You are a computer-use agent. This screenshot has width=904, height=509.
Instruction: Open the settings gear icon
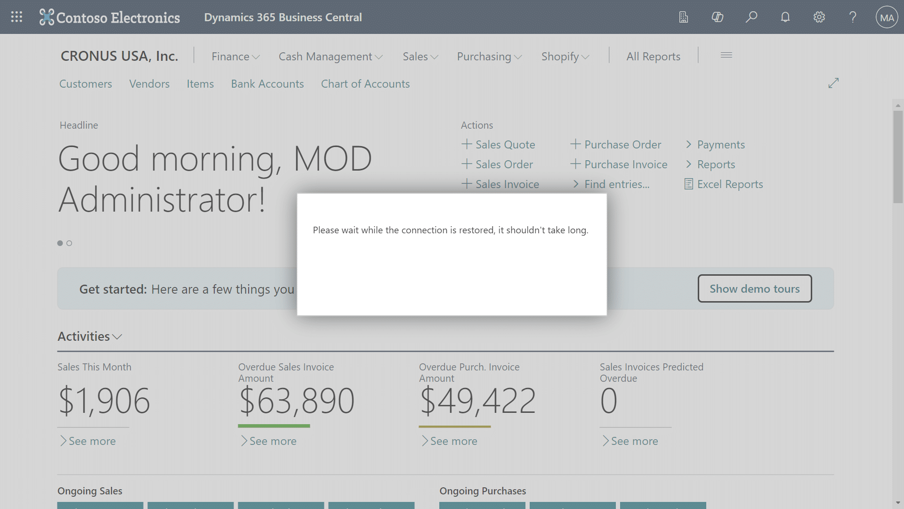(819, 17)
